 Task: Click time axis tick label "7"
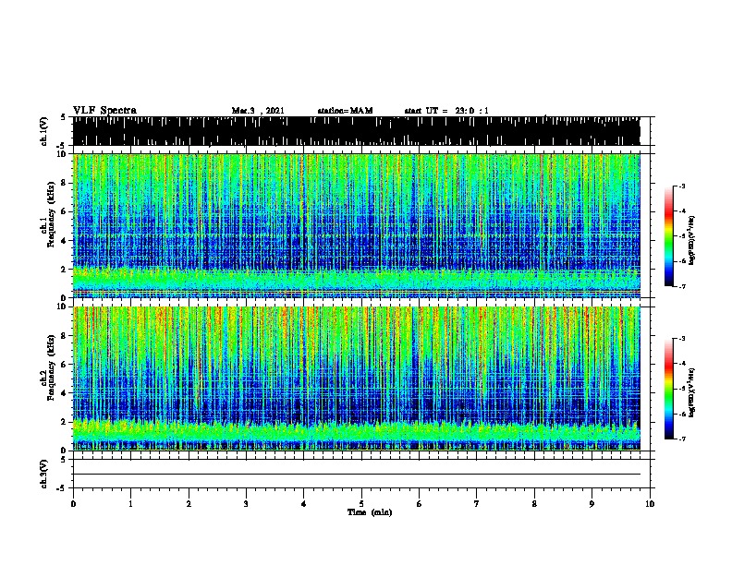click(477, 504)
